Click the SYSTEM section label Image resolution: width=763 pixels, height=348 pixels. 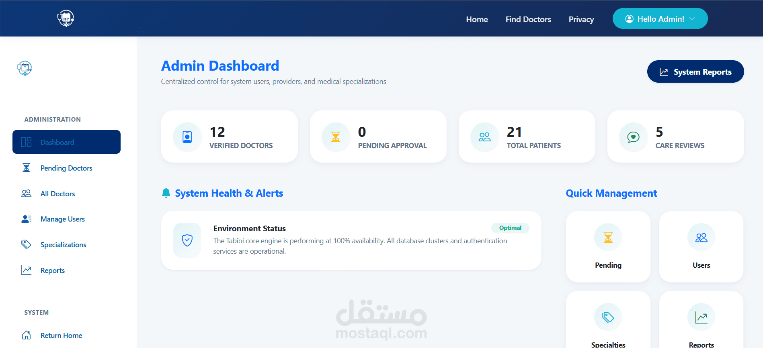[36, 312]
